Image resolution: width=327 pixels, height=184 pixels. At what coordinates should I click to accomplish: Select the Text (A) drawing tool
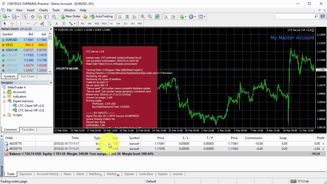[x=56, y=24]
